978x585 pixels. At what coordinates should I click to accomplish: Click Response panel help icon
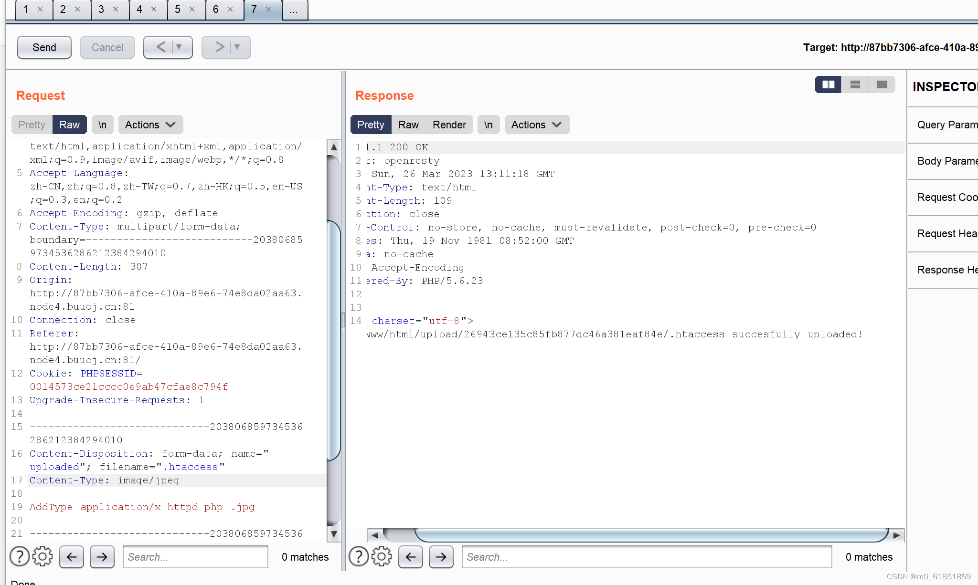pyautogui.click(x=358, y=556)
